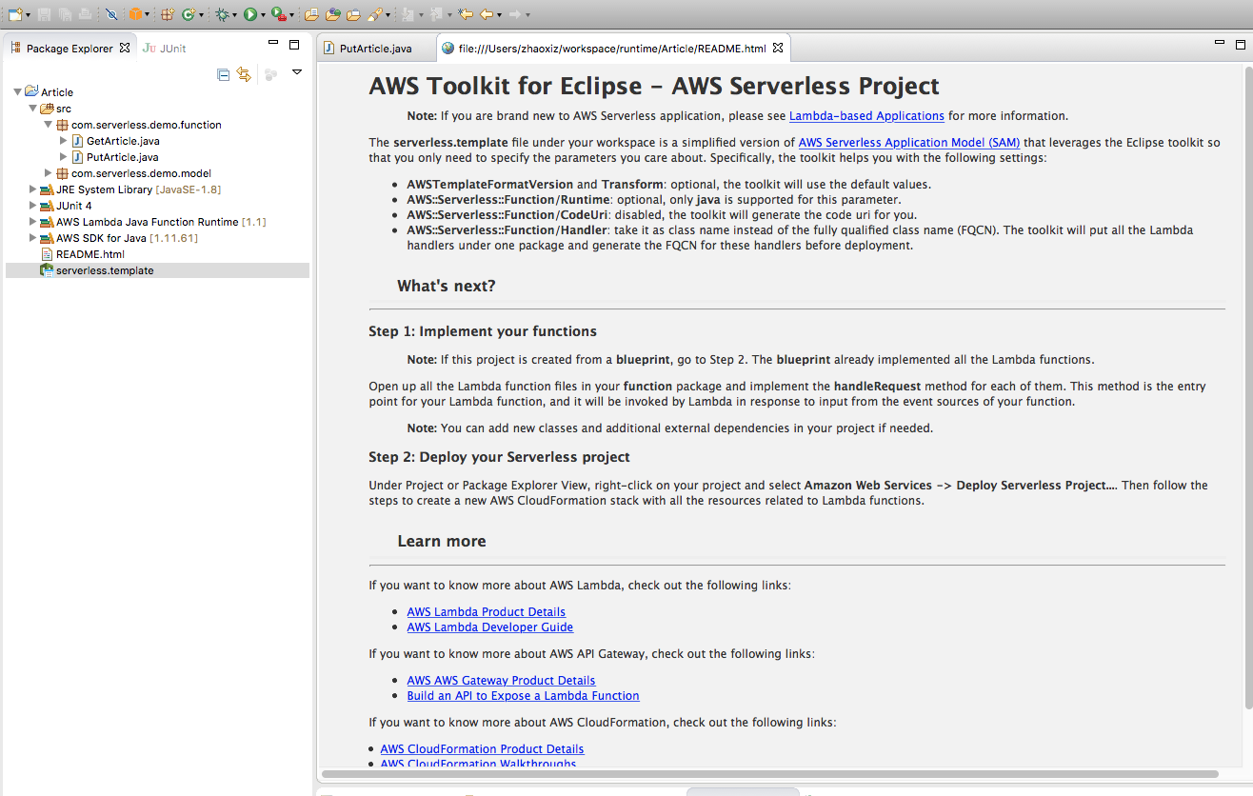Expand the JUnit 4 library node
The image size is (1253, 796).
[x=32, y=206]
